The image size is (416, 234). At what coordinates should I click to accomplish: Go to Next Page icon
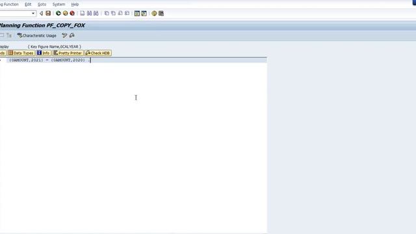coord(120,13)
